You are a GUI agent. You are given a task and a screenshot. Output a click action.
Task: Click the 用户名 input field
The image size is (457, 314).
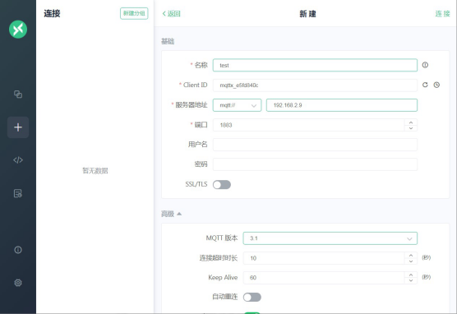315,145
